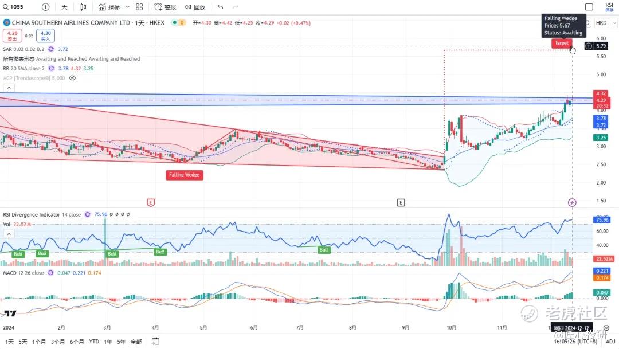Viewport: 619px width, 349px height.
Task: Set range to 1天
Action: 10,342
